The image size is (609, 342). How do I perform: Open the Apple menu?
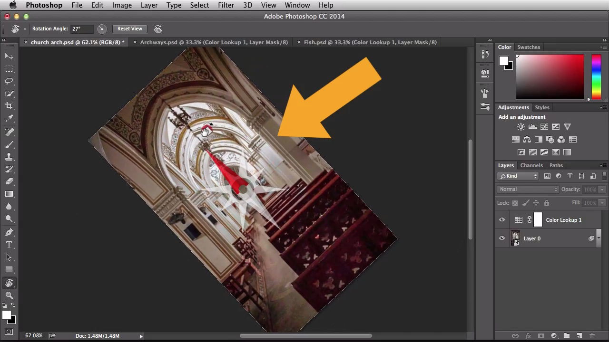click(x=13, y=5)
